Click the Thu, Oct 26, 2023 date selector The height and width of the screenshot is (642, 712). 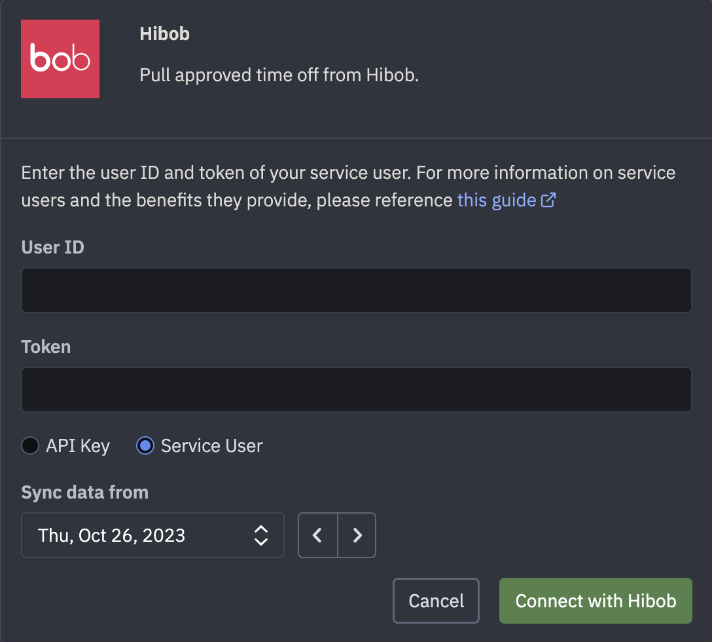[x=152, y=535]
